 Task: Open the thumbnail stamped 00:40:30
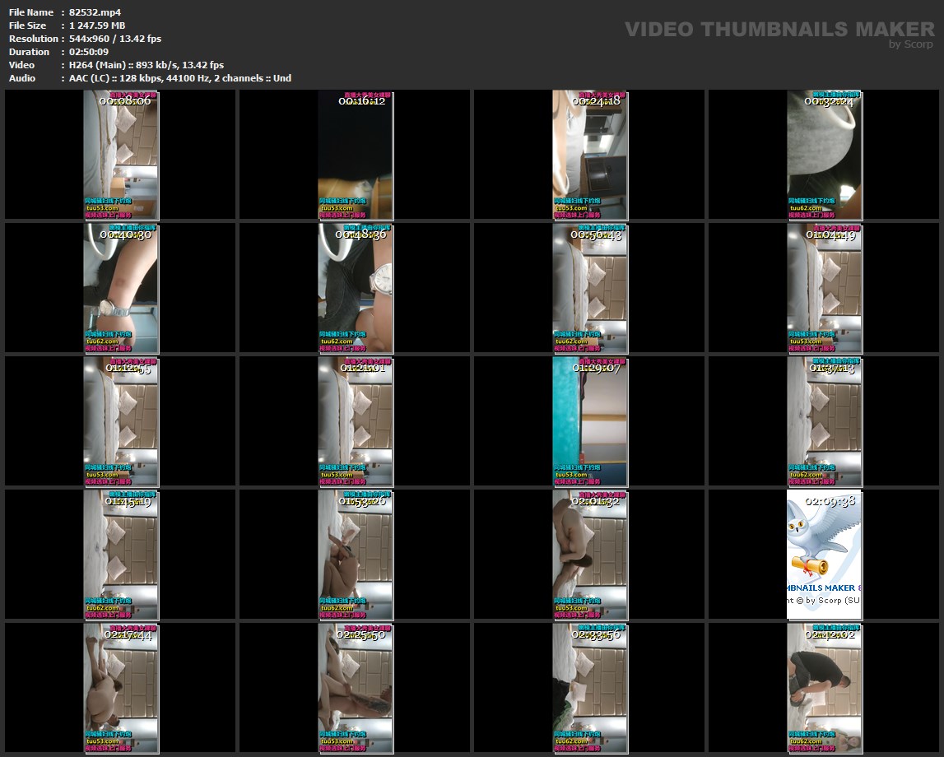121,288
